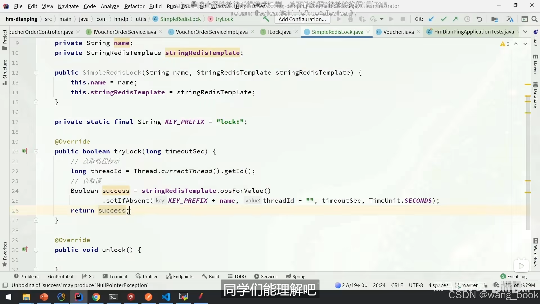The image size is (540, 304).
Task: Switch to the VoucherOrderServiceImpl.java tab
Action: (211, 32)
